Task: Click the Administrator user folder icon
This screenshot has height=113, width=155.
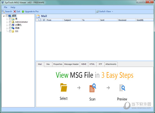Action: point(13,22)
